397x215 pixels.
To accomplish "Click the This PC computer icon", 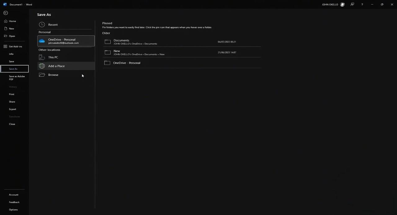I will point(42,57).
